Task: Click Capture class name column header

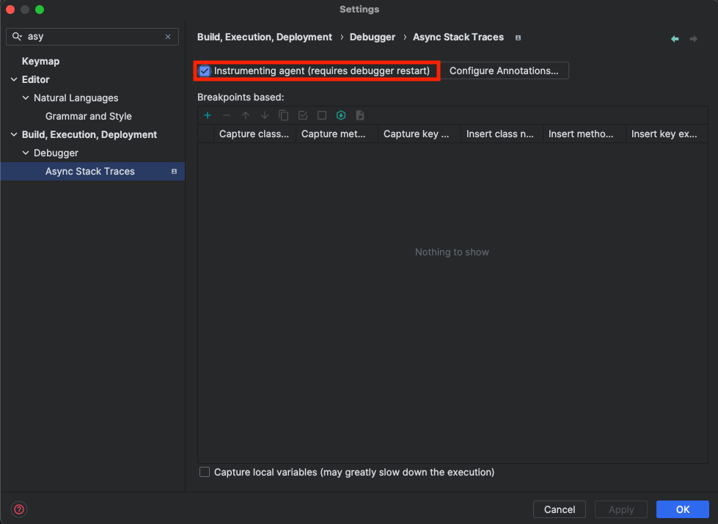Action: (x=254, y=134)
